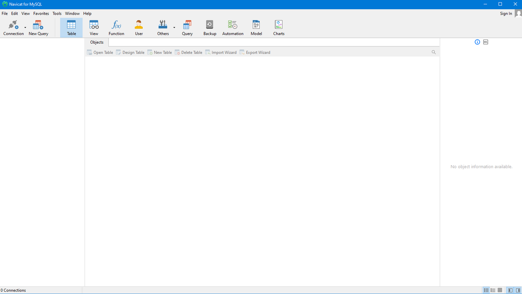Switch to ER Diagram view in status bar
The image size is (522, 294).
point(500,290)
